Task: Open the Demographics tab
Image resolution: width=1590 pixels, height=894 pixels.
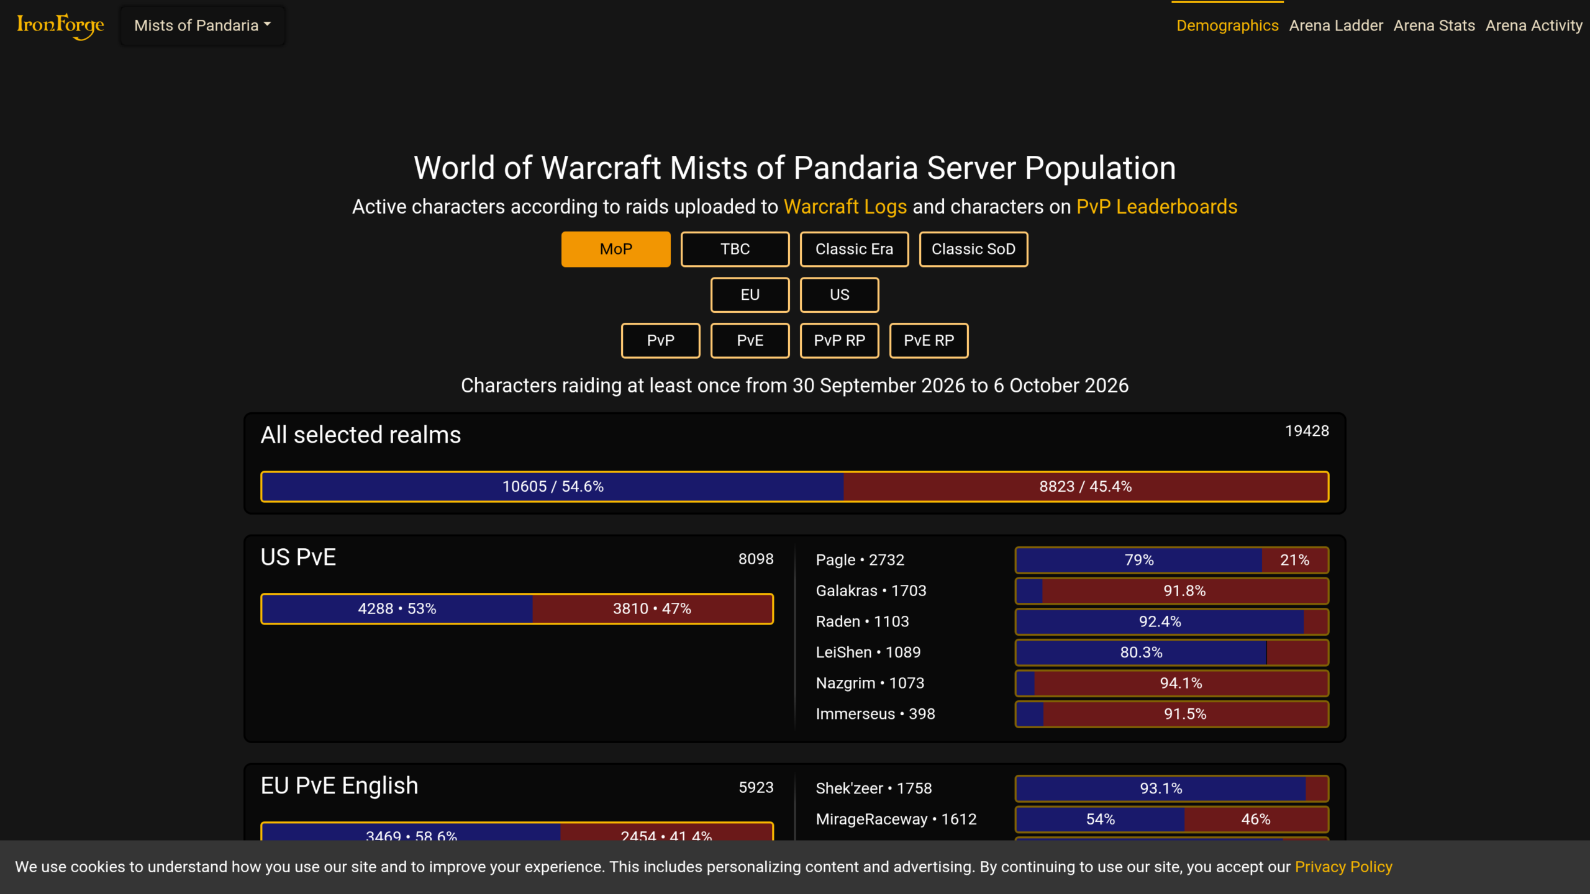Action: tap(1227, 25)
